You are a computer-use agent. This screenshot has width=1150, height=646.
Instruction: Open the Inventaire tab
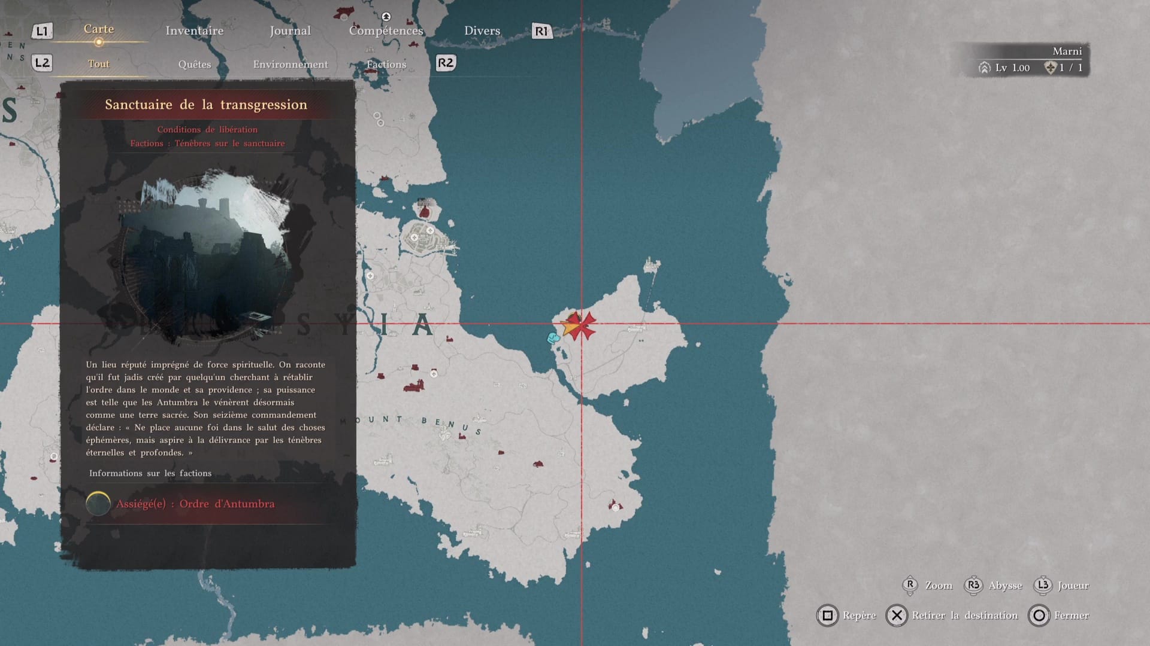tap(194, 31)
